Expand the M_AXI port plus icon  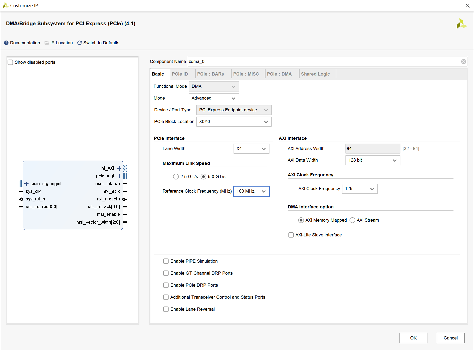pyautogui.click(x=119, y=168)
